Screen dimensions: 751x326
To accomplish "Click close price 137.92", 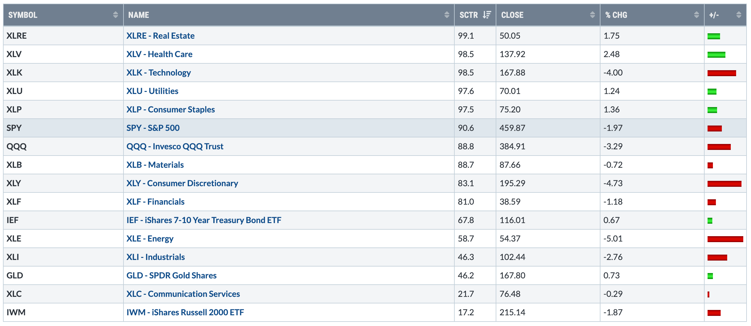I will pyautogui.click(x=512, y=54).
